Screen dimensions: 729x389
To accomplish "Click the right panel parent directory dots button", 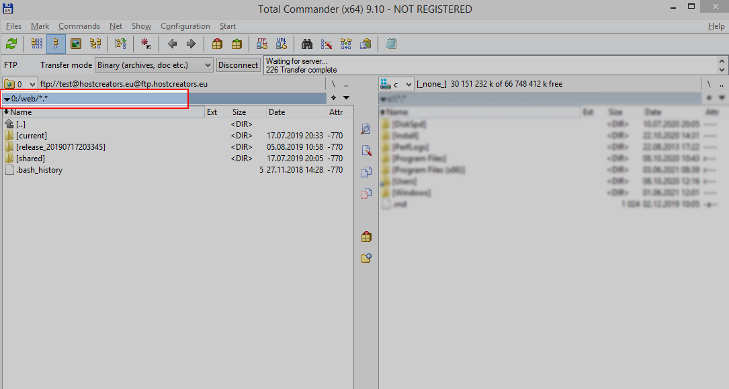I will (722, 84).
